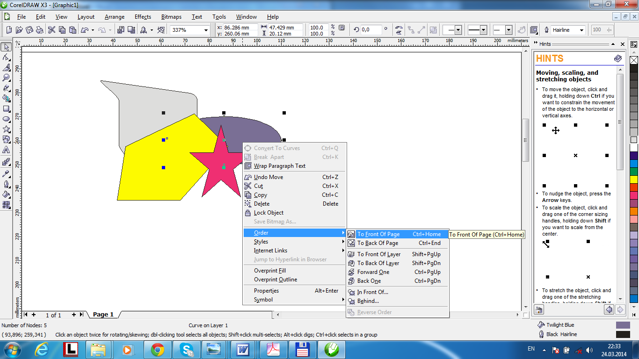
Task: Open the start arrowhead selector dropdown
Action: 458,30
